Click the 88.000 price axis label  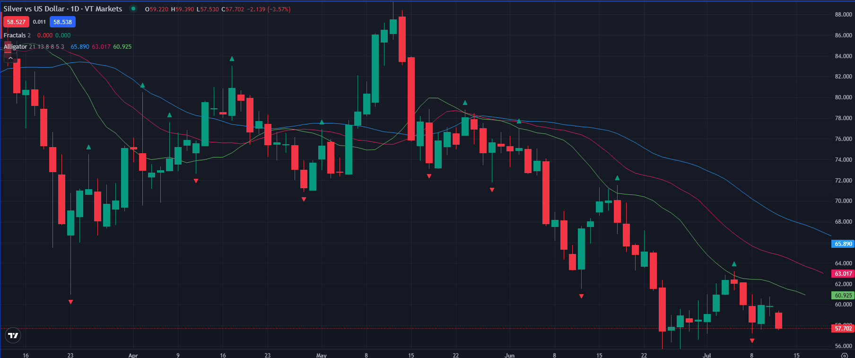[844, 15]
